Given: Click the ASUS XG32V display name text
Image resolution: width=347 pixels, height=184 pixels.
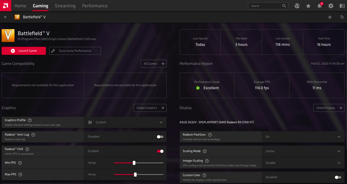Looking at the screenshot, I should (x=217, y=122).
